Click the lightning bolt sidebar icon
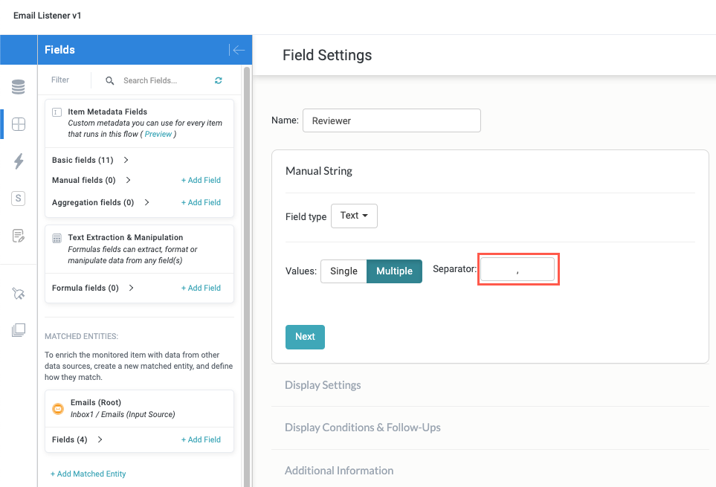 click(19, 161)
